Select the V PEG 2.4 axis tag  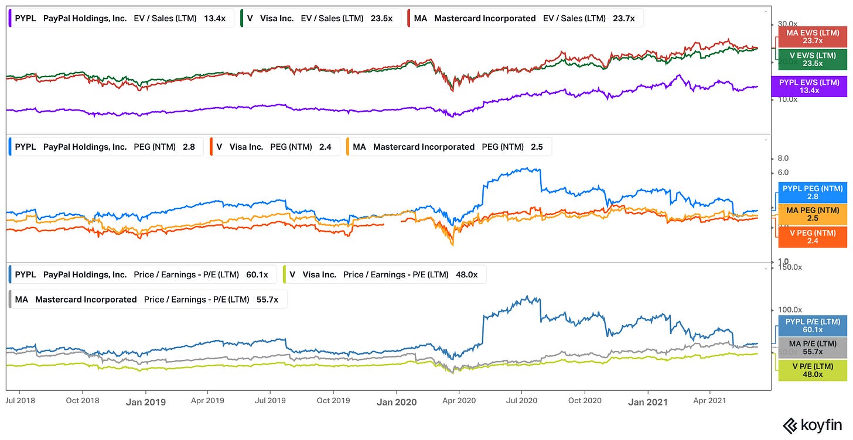pos(811,236)
